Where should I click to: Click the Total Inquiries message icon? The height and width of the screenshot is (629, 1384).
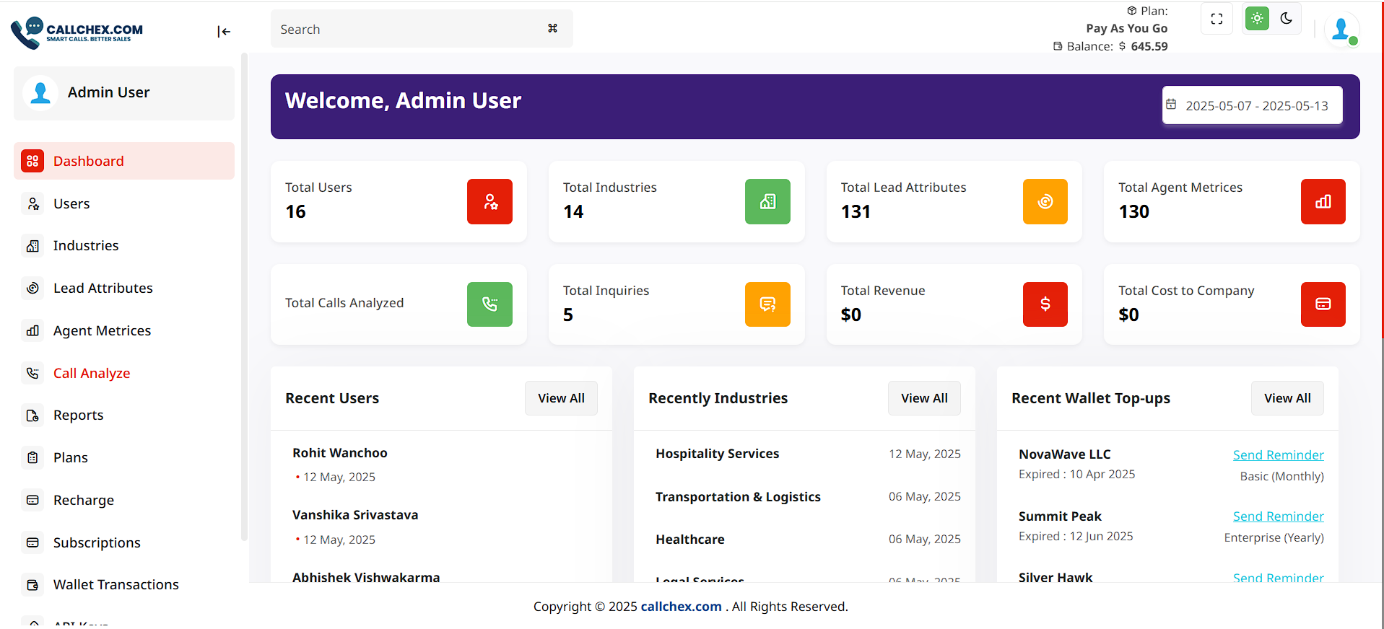point(767,304)
